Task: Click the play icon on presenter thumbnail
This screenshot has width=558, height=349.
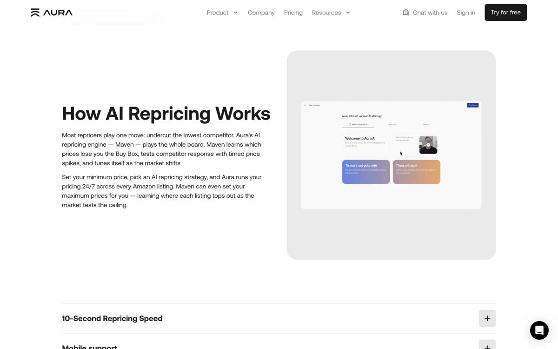Action: pos(428,145)
